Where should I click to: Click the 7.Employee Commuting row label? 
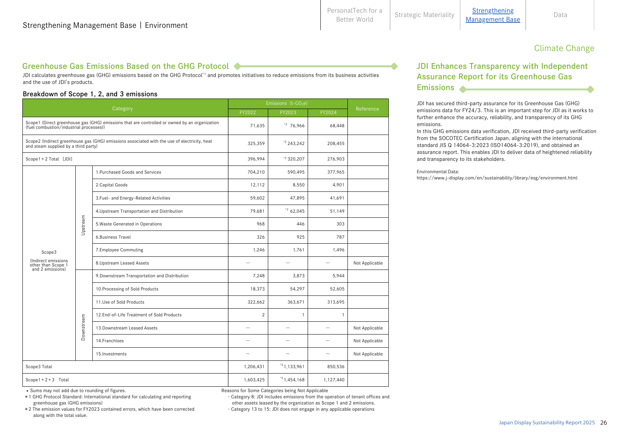(x=119, y=250)
